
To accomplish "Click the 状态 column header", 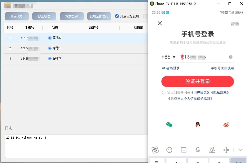I will tap(55, 28).
